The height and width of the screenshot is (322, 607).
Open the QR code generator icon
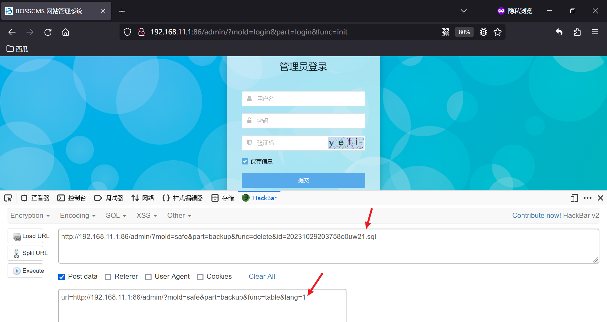[x=445, y=32]
